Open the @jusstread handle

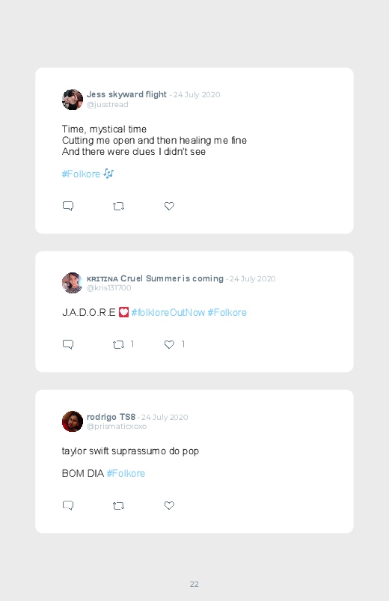tap(107, 105)
